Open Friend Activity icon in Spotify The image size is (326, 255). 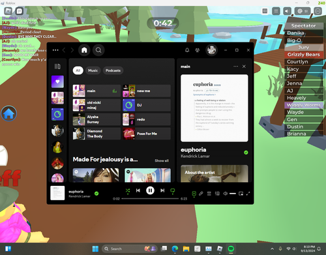coord(198,50)
